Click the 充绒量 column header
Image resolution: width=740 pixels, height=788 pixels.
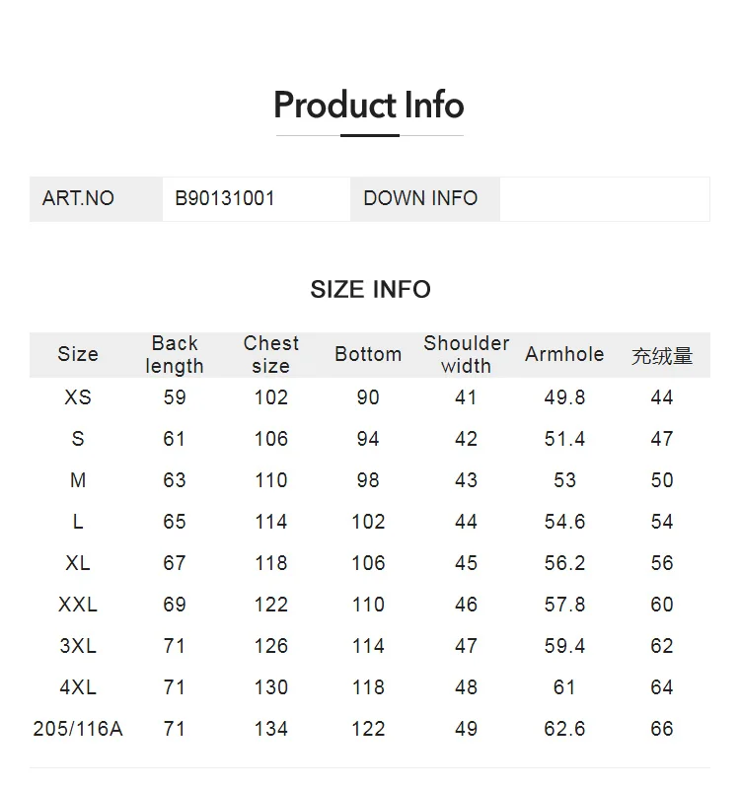coord(662,355)
